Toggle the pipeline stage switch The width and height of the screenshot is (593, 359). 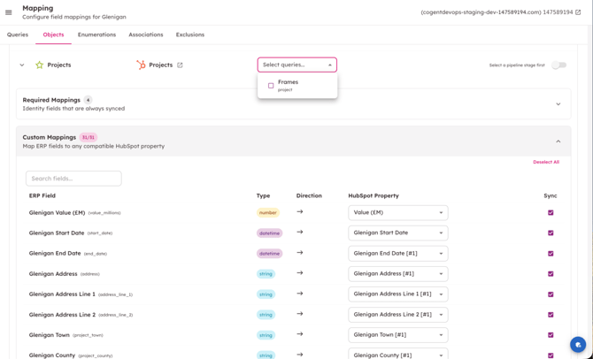[558, 65]
